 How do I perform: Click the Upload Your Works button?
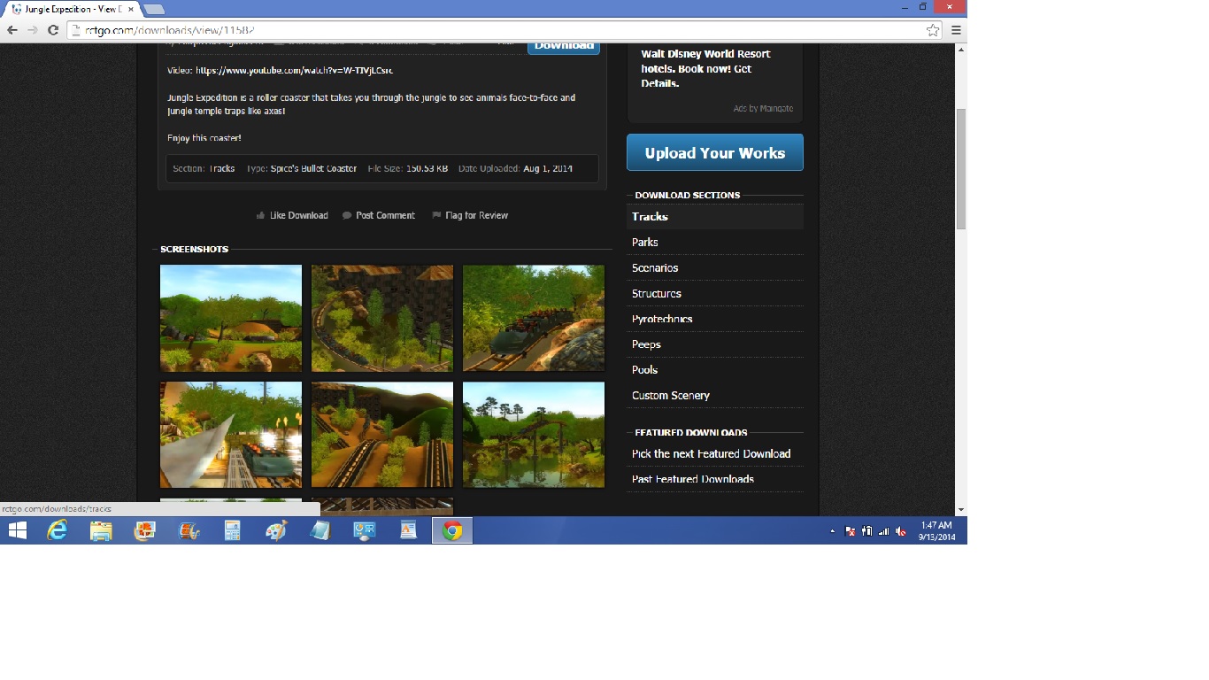tap(715, 152)
